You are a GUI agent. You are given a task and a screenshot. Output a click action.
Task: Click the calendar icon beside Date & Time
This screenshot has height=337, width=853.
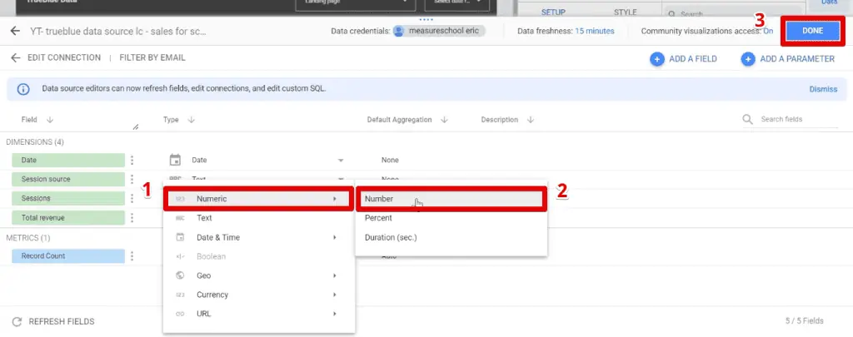(180, 237)
